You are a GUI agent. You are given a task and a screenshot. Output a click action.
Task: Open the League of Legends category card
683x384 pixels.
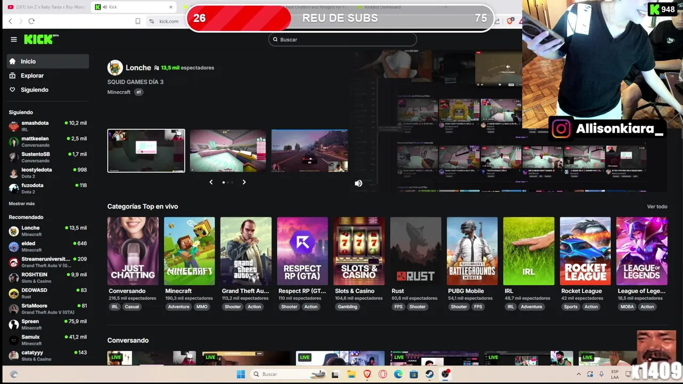[642, 251]
